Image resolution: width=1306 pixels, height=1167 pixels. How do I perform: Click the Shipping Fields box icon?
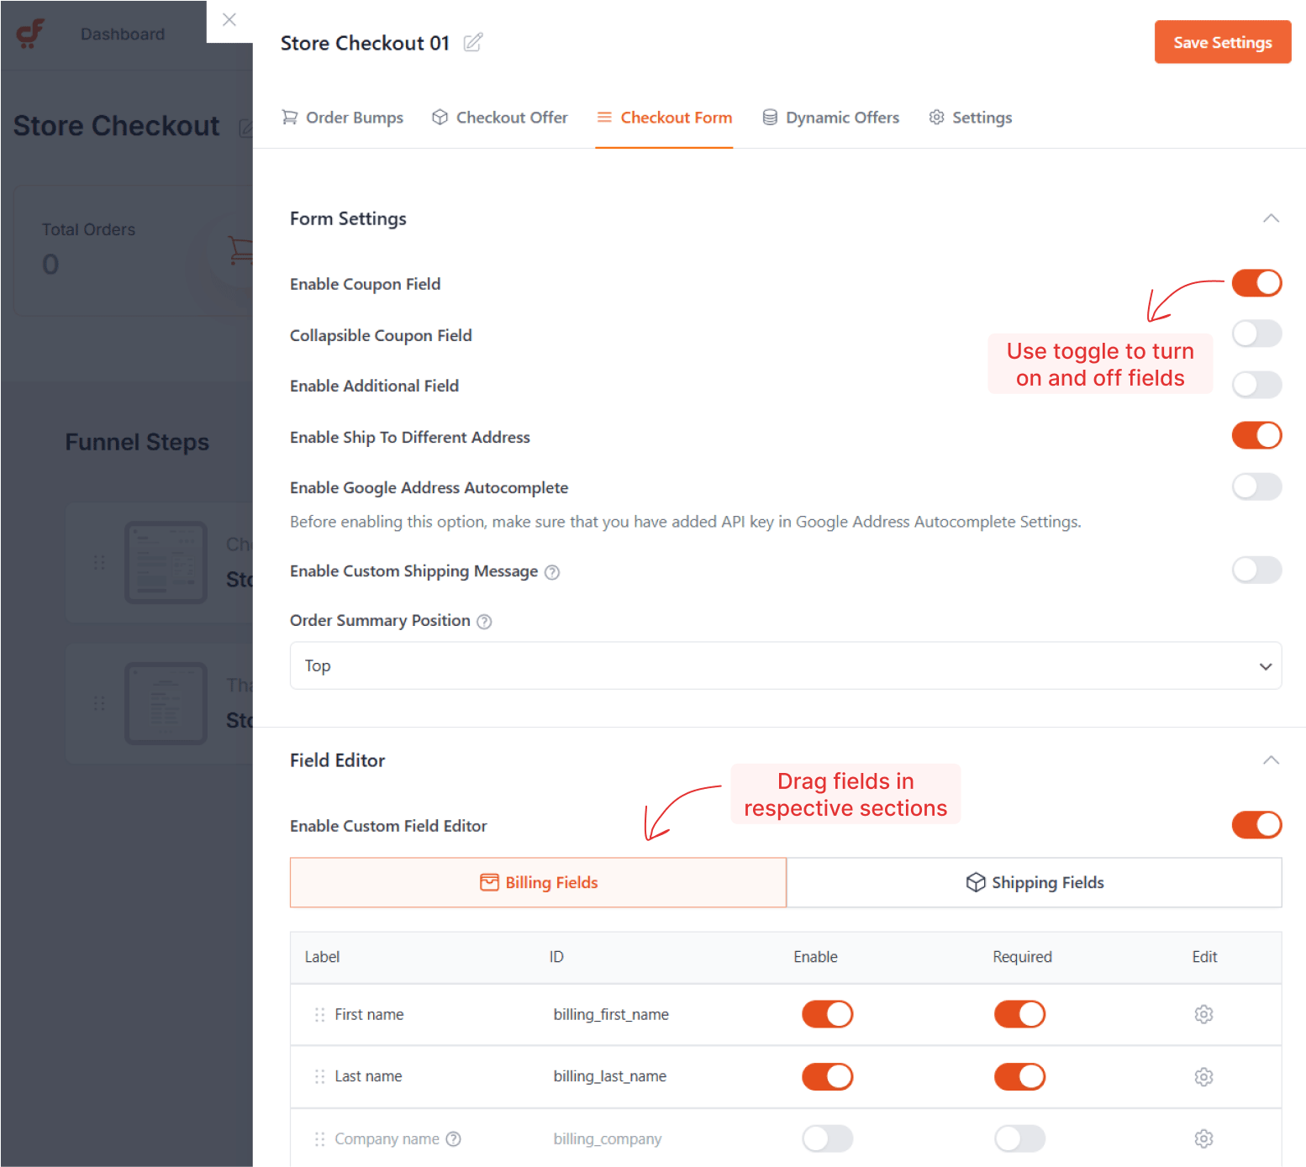(976, 882)
